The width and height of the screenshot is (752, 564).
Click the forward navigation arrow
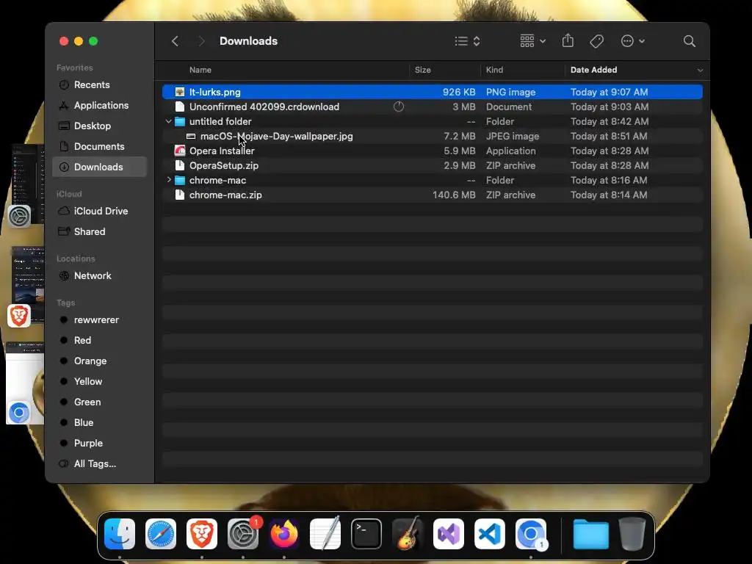point(201,41)
